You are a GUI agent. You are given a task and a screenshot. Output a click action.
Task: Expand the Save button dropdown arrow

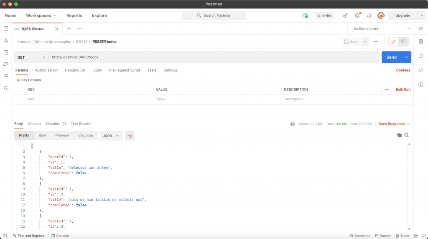pyautogui.click(x=365, y=41)
